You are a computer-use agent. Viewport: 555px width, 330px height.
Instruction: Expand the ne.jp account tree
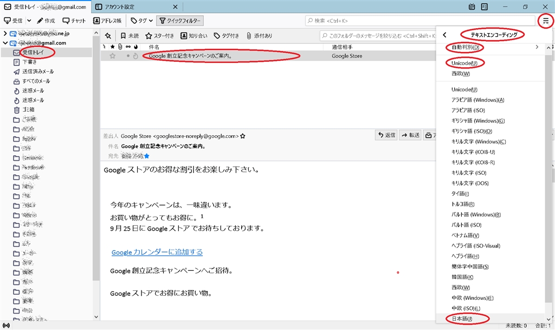click(x=5, y=33)
